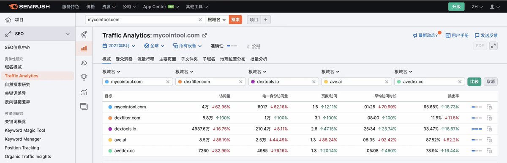
Task: Open the 2022年8月 date picker
Action: click(119, 45)
